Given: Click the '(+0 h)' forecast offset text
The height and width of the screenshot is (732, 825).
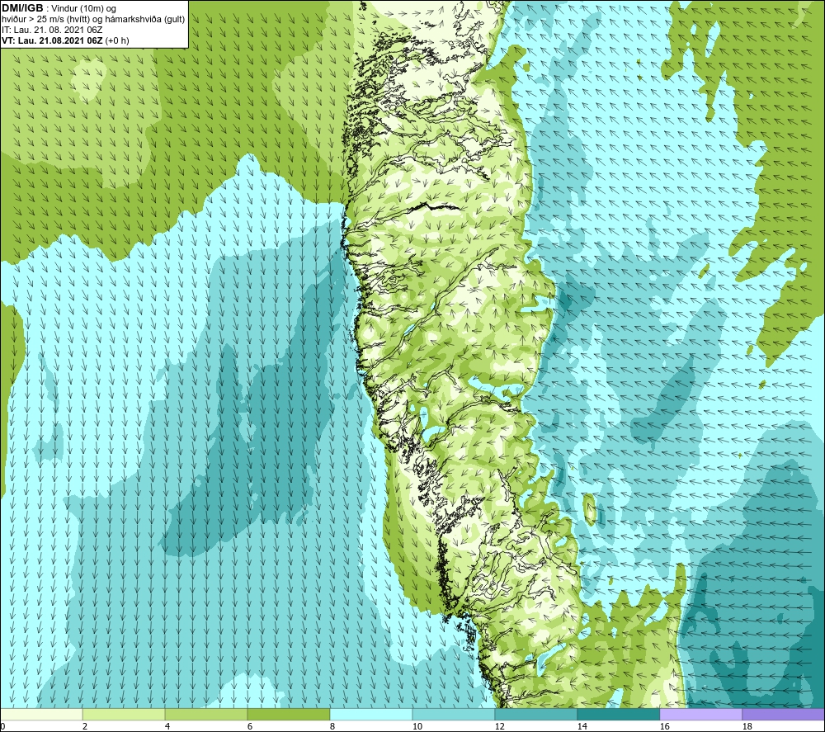Looking at the screenshot, I should [x=117, y=40].
